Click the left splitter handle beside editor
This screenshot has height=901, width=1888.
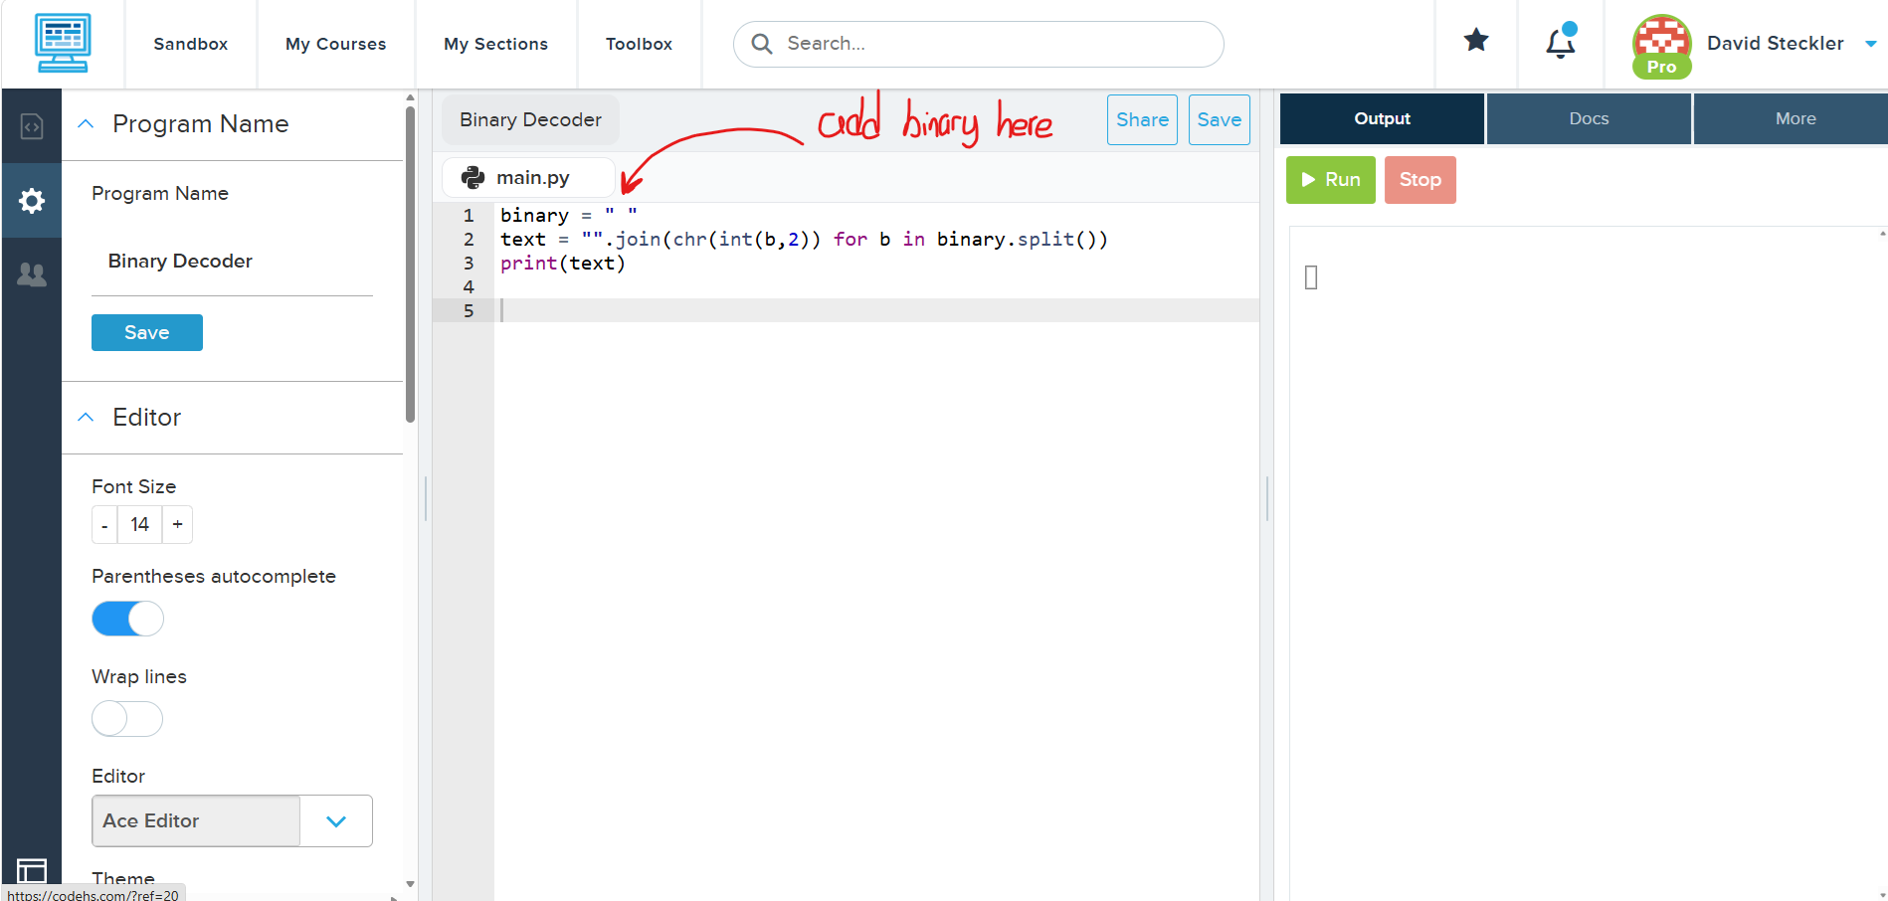426,498
